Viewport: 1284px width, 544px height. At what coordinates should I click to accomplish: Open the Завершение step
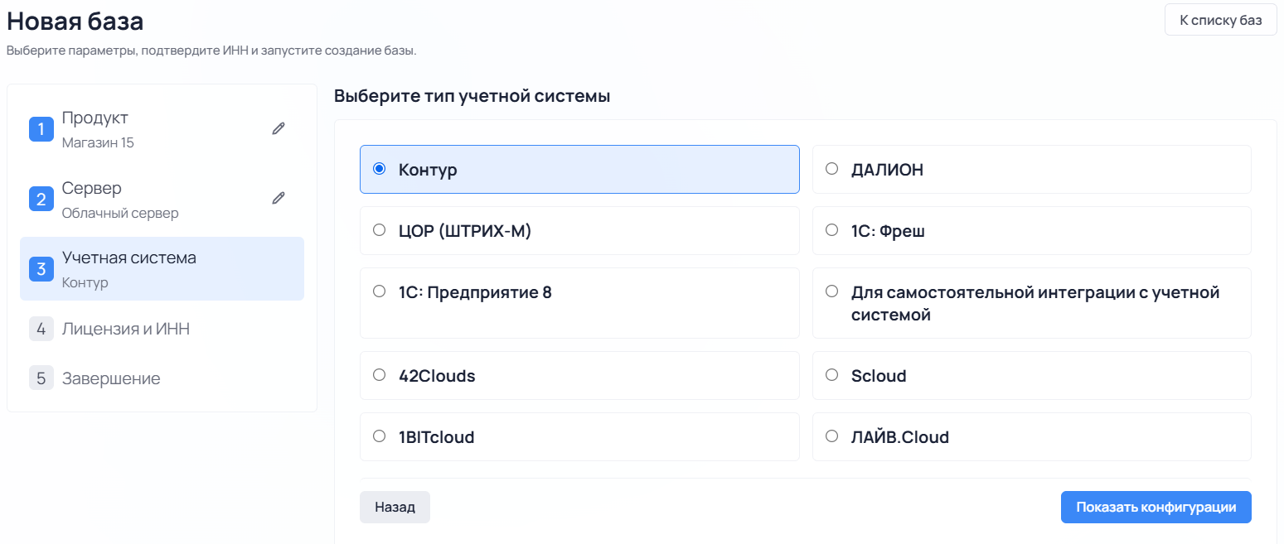click(111, 378)
